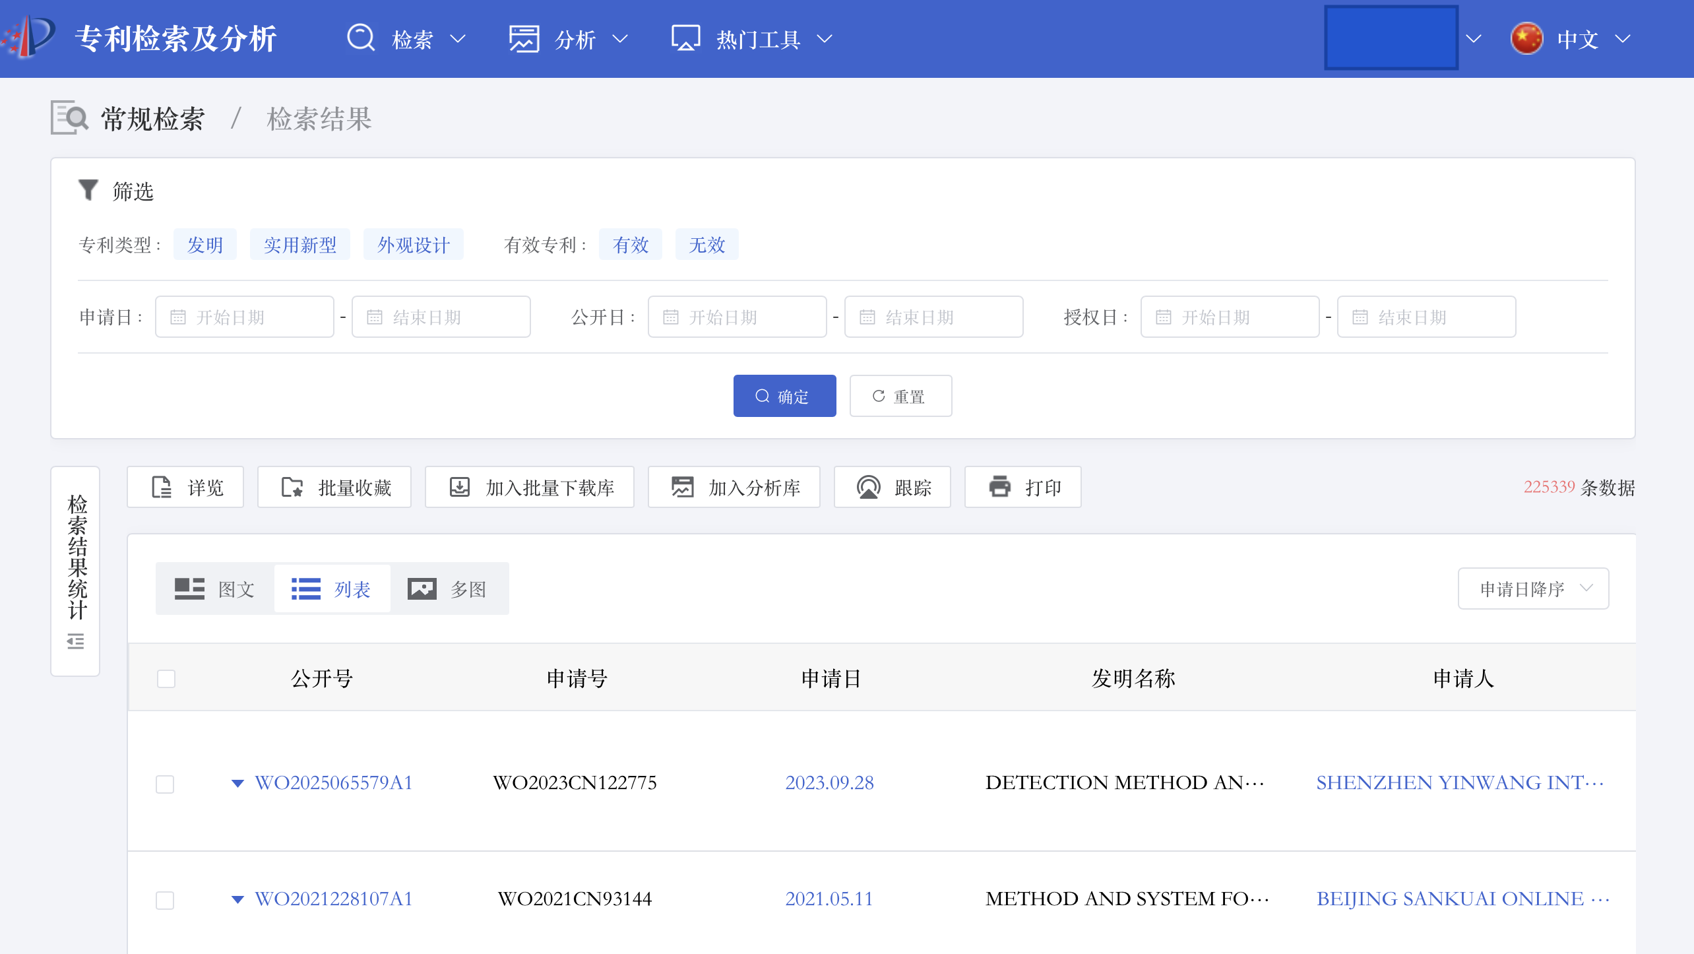Click the 分析 chart icon in navbar

coord(524,39)
